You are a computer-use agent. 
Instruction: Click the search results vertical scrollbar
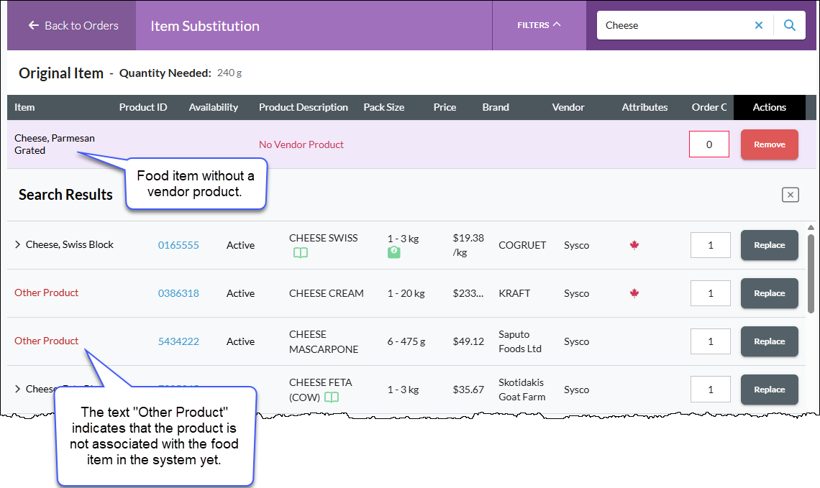(811, 272)
